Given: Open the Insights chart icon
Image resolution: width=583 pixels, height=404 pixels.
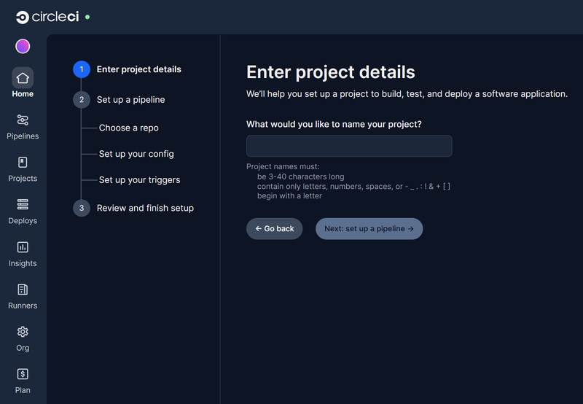Looking at the screenshot, I should [x=23, y=248].
